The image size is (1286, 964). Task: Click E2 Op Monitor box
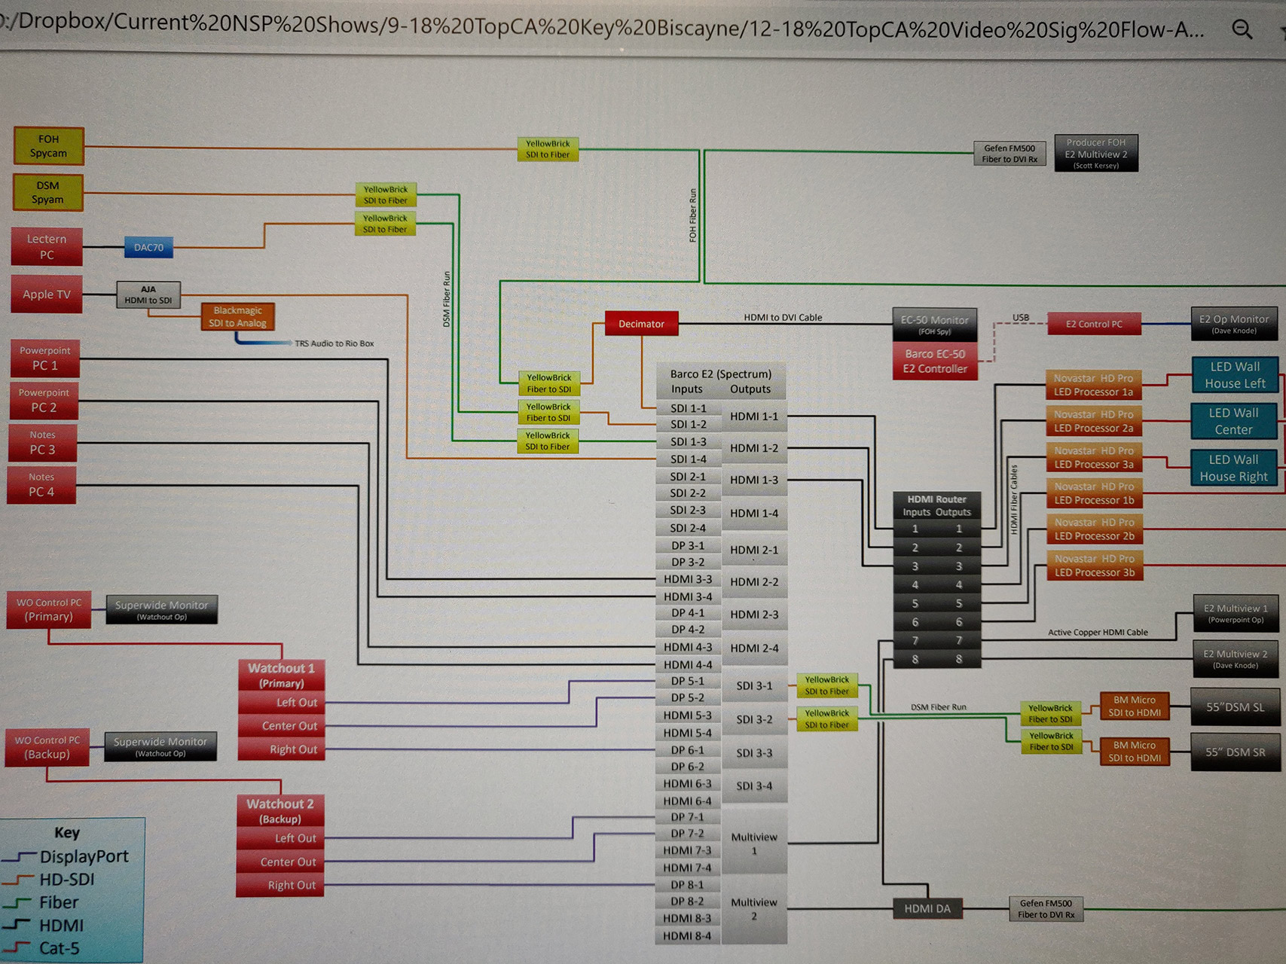point(1234,324)
